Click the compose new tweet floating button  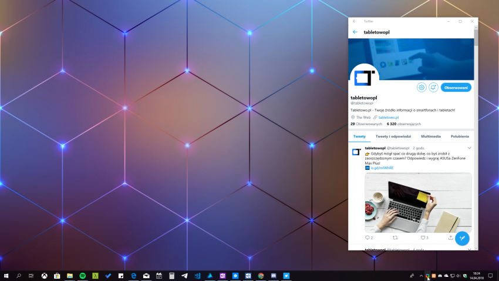462,238
